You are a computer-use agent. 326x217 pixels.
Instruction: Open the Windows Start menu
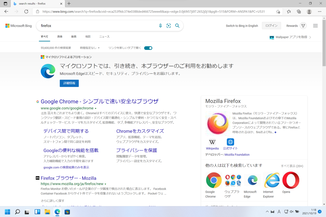(x=7, y=212)
